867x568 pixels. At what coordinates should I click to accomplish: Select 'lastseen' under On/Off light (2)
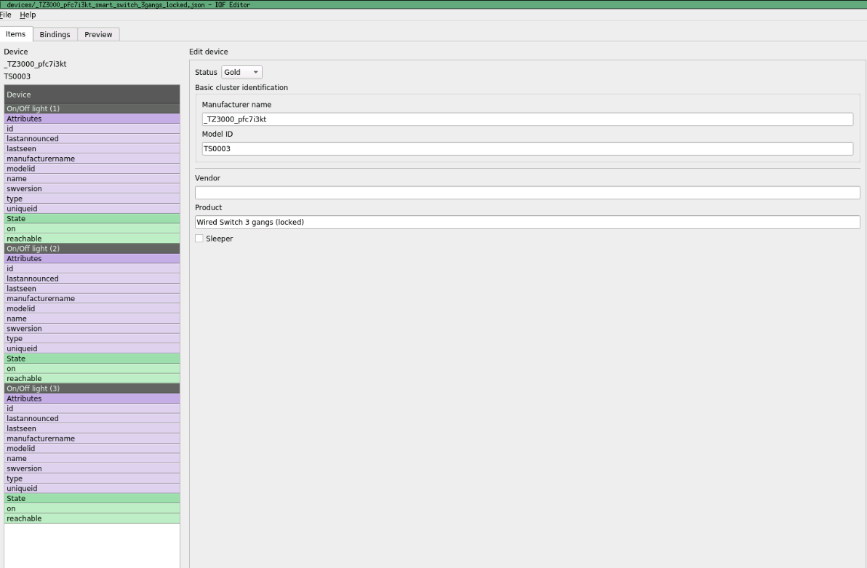click(92, 289)
